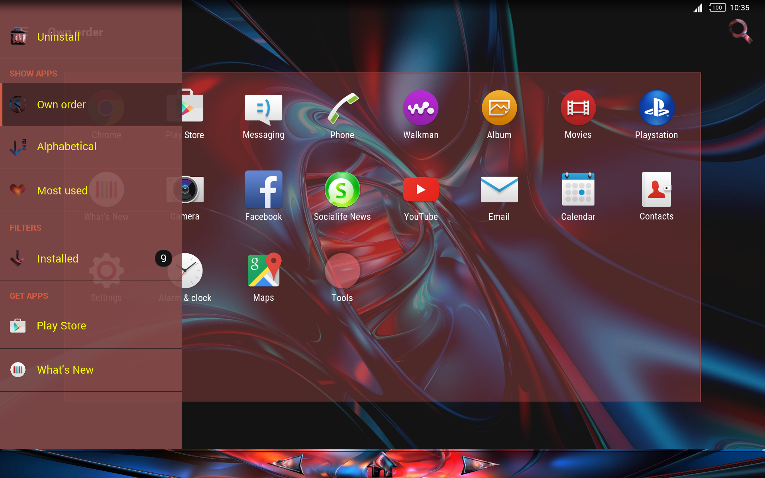Image resolution: width=765 pixels, height=478 pixels.
Task: Select Uninstall from the drawer menu
Action: pyautogui.click(x=91, y=37)
